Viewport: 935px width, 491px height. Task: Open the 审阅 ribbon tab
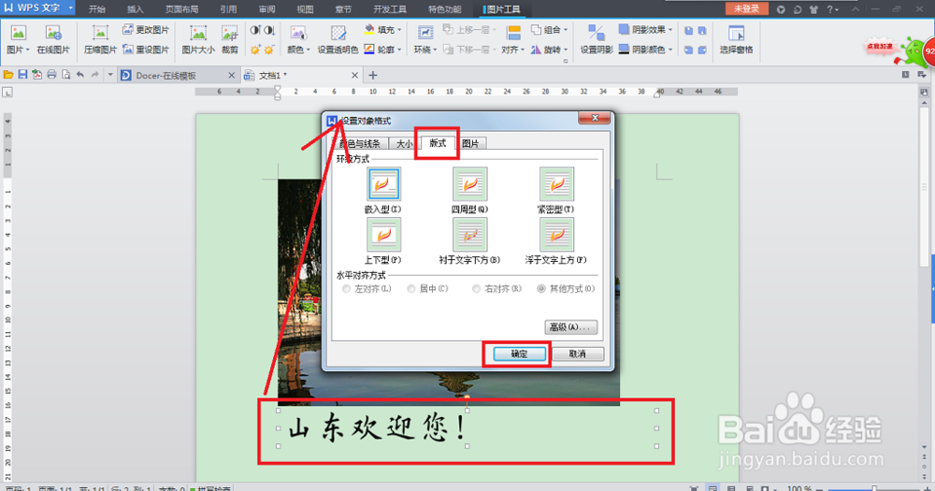click(x=266, y=9)
